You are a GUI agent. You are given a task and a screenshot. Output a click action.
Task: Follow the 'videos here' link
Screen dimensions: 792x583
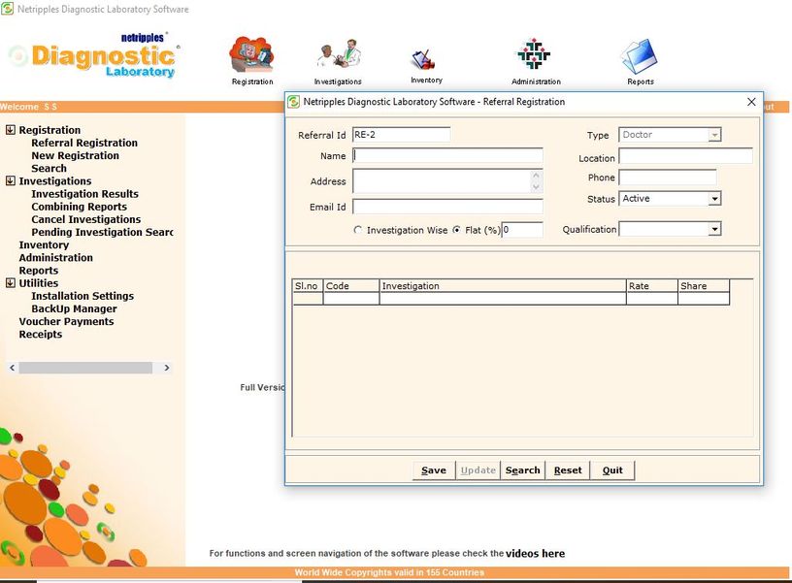click(536, 554)
